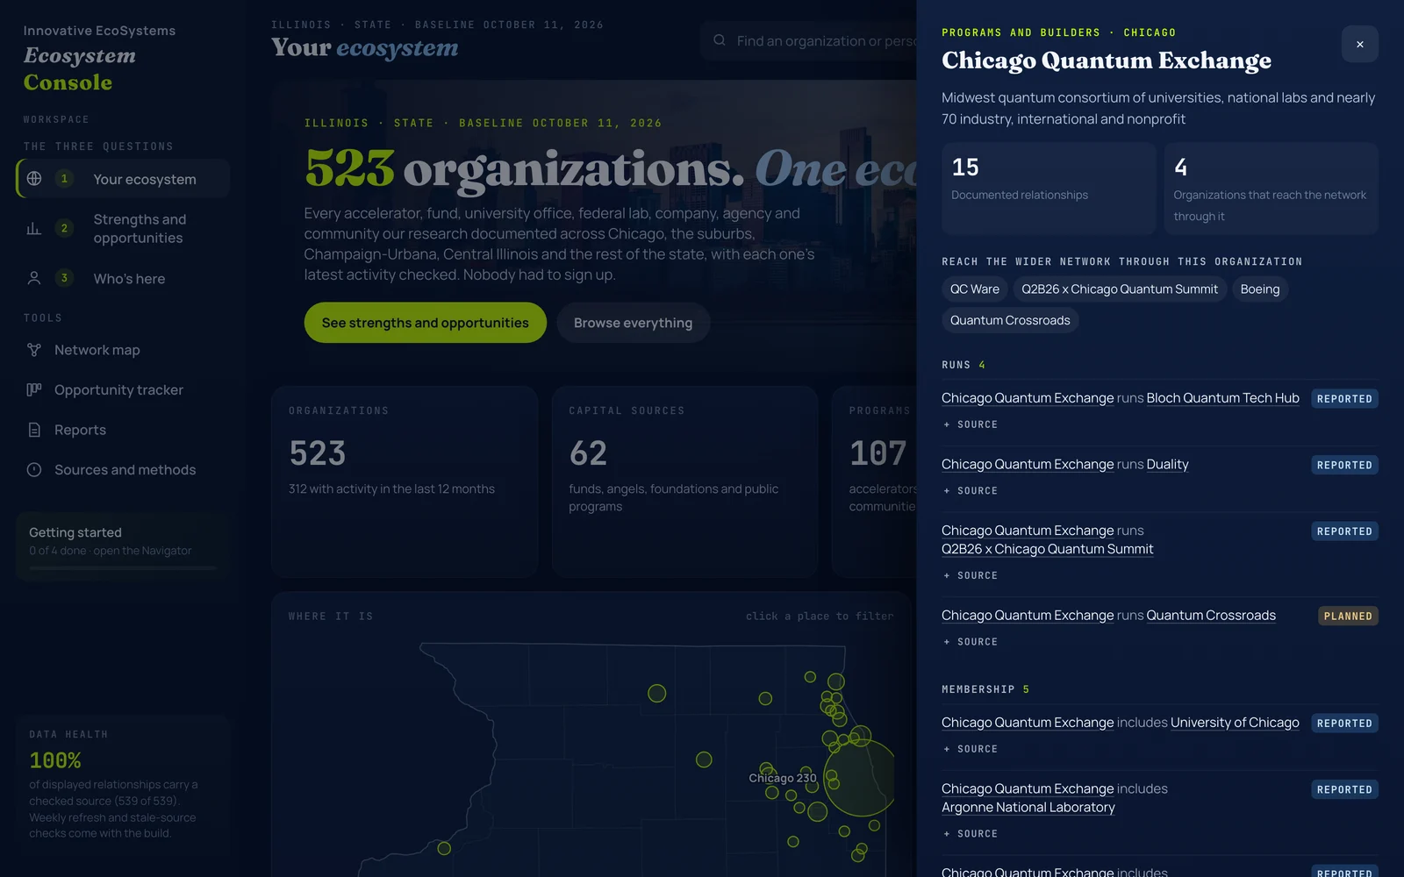Open the Argonne National Laboratory link
The height and width of the screenshot is (877, 1404).
pyautogui.click(x=1028, y=808)
